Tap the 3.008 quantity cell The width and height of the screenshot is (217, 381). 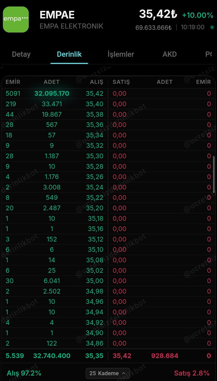[x=52, y=187]
